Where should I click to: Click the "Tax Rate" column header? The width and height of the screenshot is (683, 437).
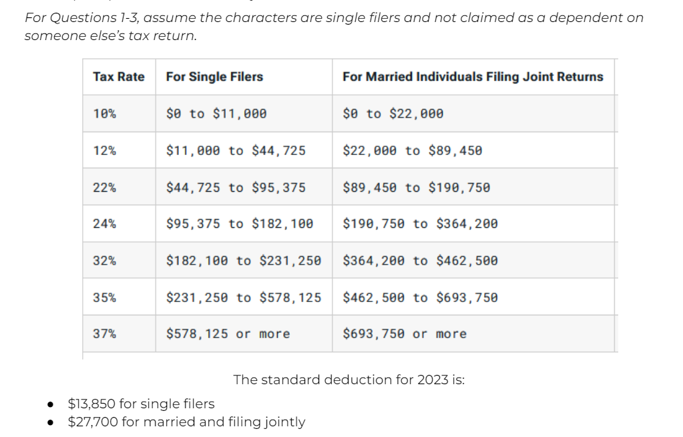(119, 77)
